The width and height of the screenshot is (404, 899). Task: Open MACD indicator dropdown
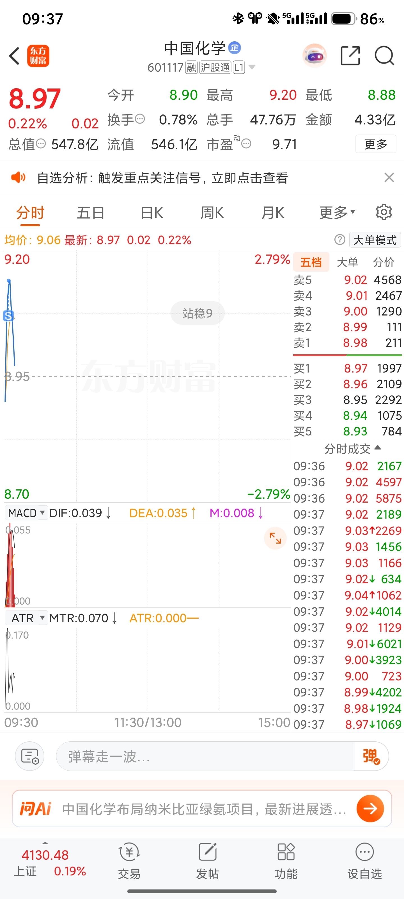[x=26, y=513]
